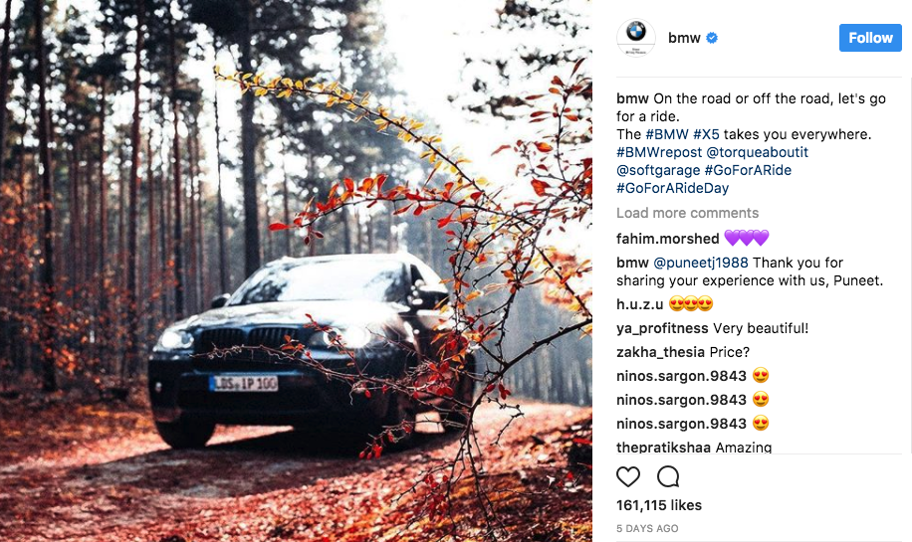
Task: Open the #BMWrepost hashtag
Action: click(659, 152)
